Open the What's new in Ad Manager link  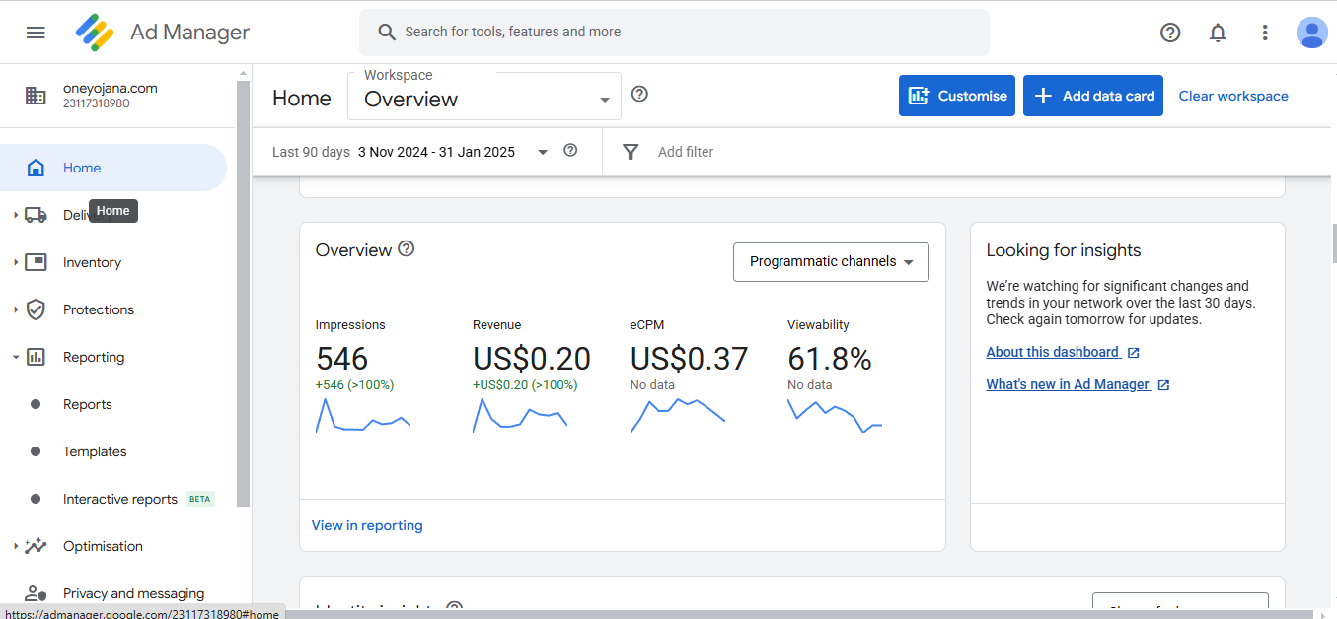coord(1069,384)
